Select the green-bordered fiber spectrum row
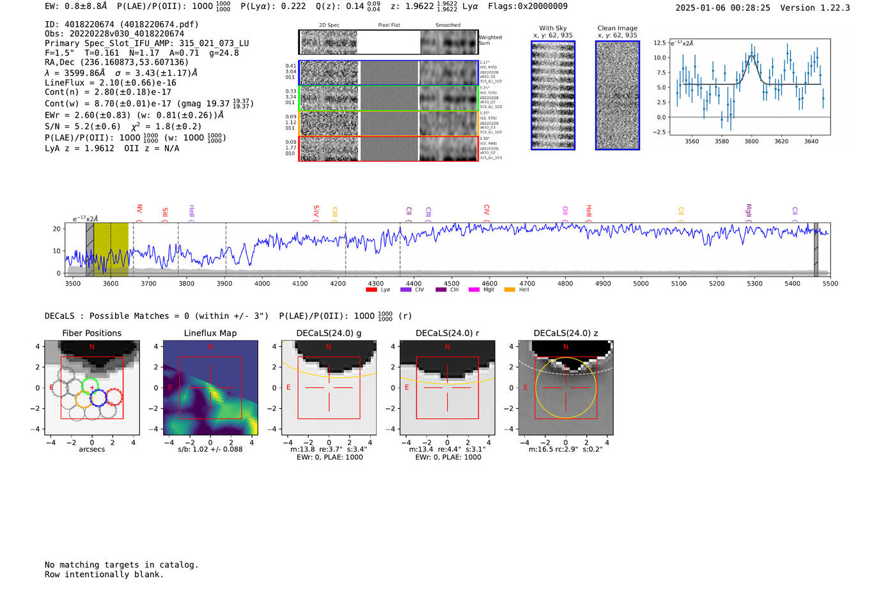The width and height of the screenshot is (895, 609). point(388,98)
